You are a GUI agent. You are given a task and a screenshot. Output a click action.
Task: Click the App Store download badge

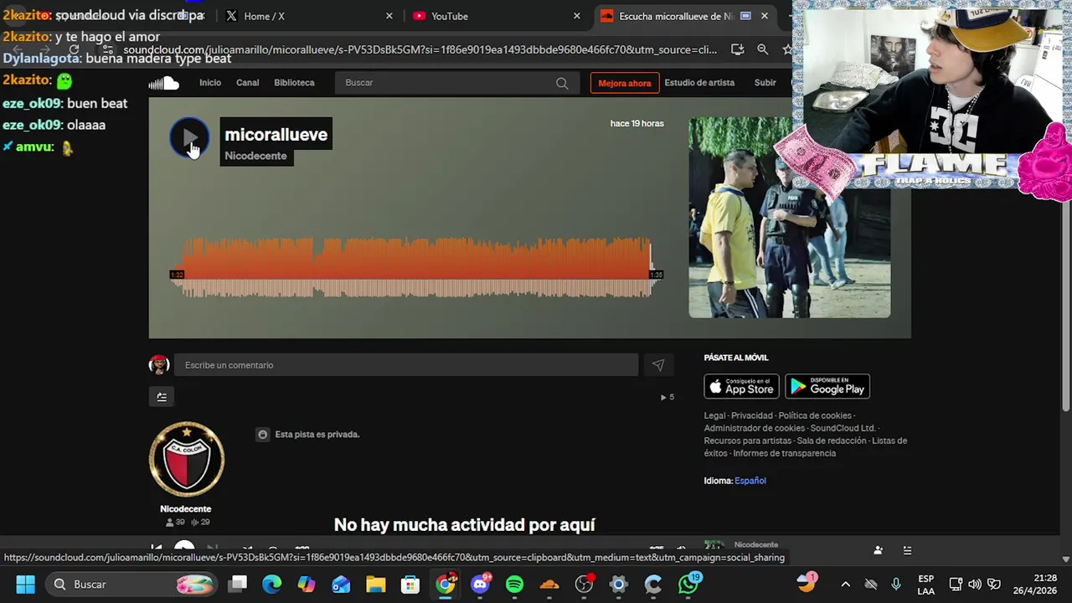pos(741,386)
